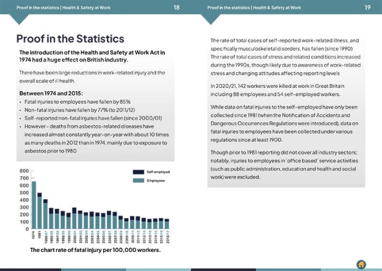Click the right page triangular header marker
382x271 pixels.
[211, 19]
